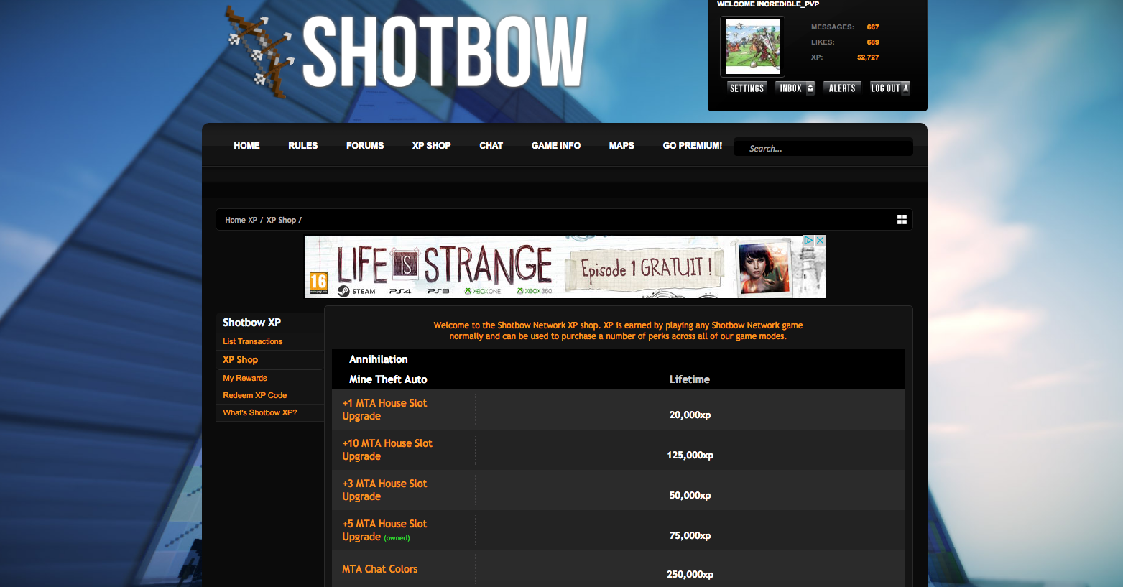Select +10 MTA House Slot Upgrade

tap(387, 450)
